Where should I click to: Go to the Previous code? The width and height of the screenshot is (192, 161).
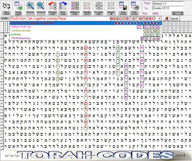pos(52,8)
